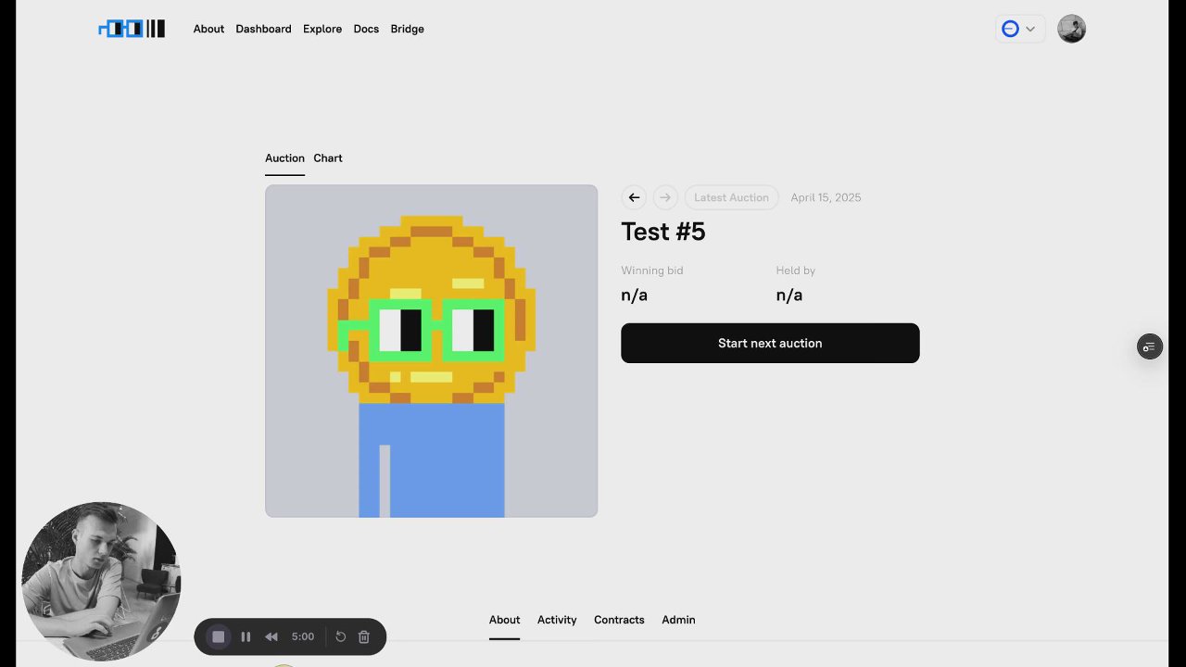This screenshot has width=1186, height=667.
Task: Open the Bridge page
Action: [407, 29]
